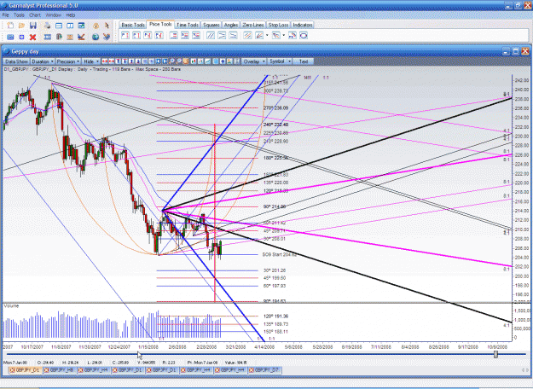Open the Hide dropdown
The width and height of the screenshot is (533, 389).
point(90,61)
